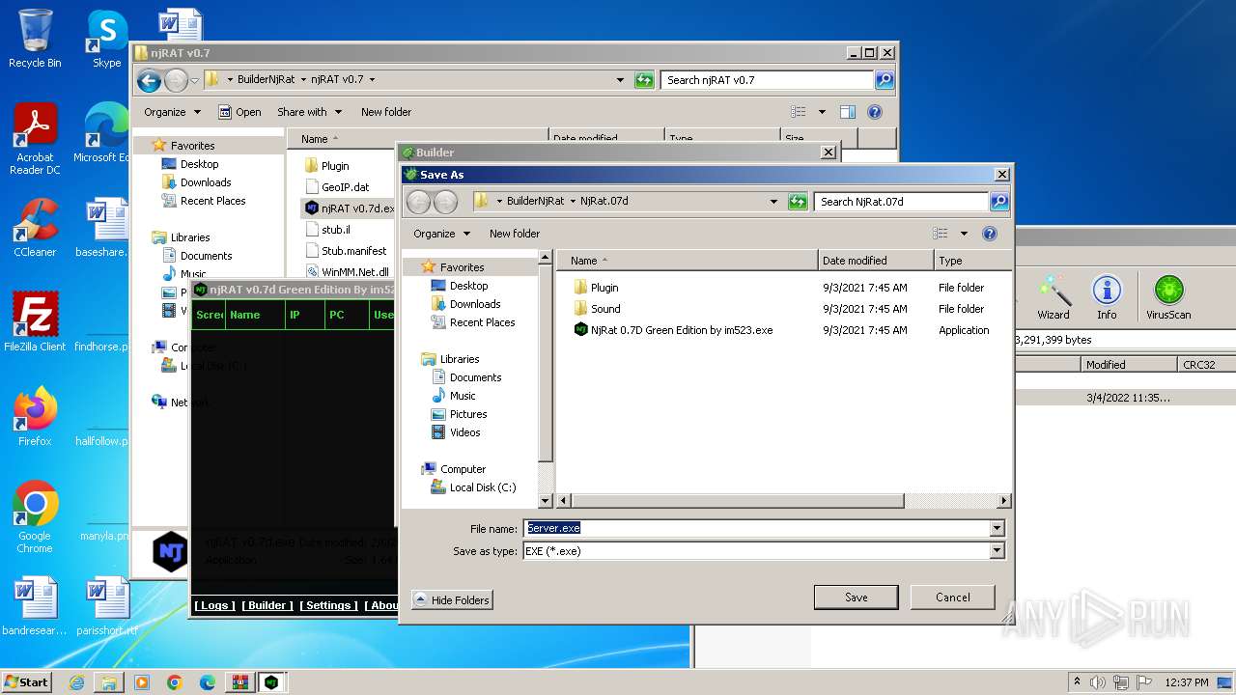
Task: Open the Save As address bar history dropdown
Action: coord(773,202)
